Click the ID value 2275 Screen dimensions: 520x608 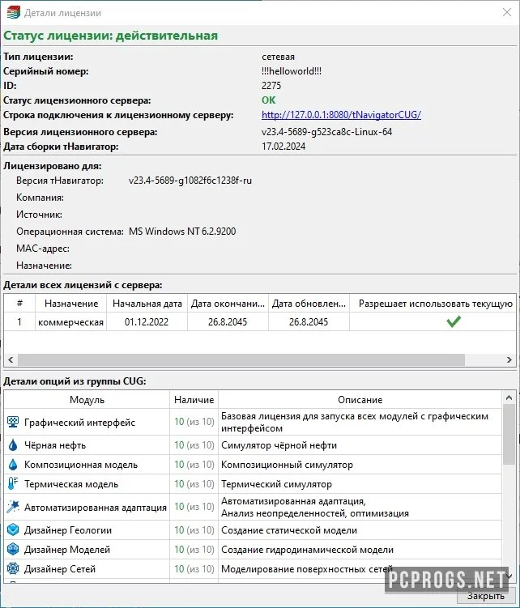[271, 85]
